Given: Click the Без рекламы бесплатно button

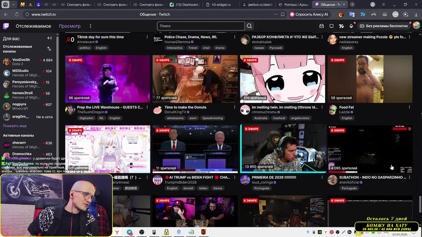Looking at the screenshot, I should coord(384,26).
